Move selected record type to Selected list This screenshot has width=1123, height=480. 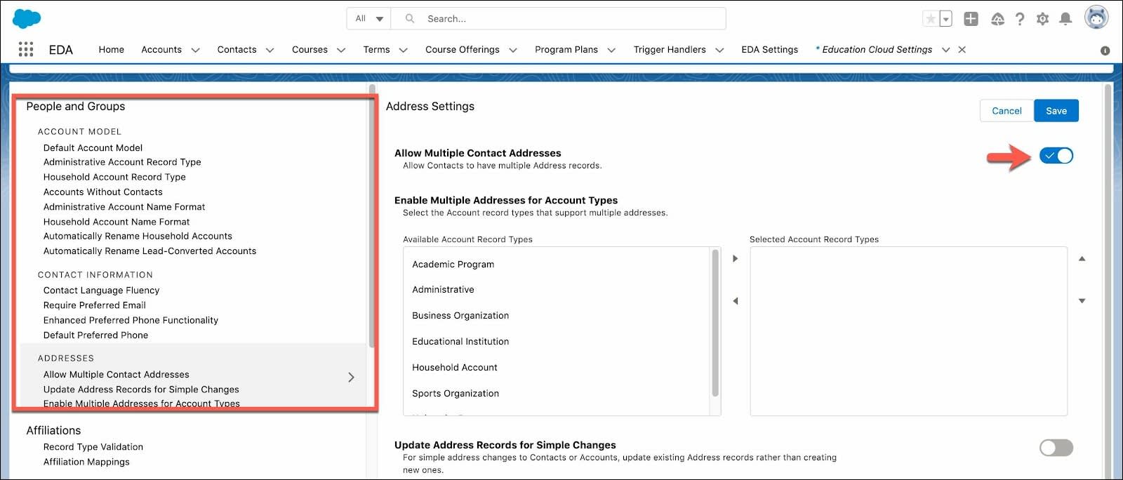[735, 258]
